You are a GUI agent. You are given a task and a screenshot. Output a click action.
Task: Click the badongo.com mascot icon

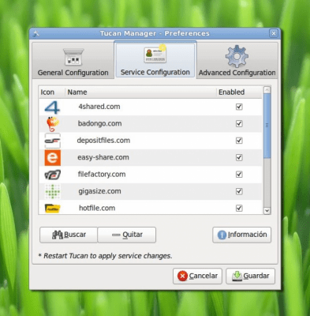point(53,124)
